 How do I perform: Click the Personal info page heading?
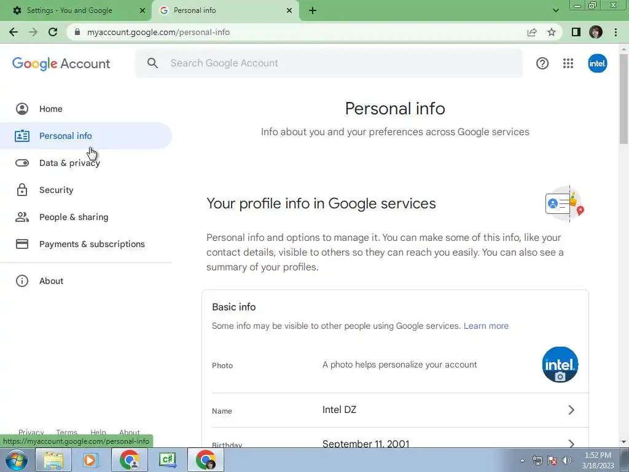(395, 108)
